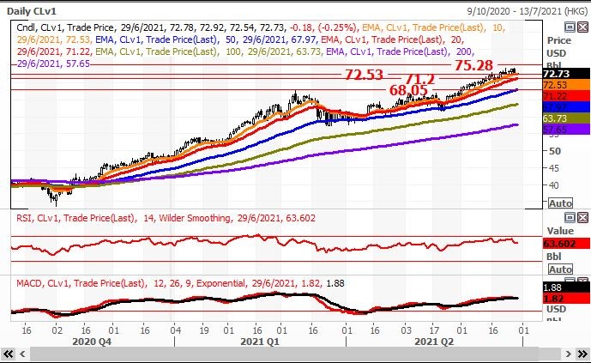The height and width of the screenshot is (363, 591).
Task: Click the horizontal time scrollbar thumb
Action: click(x=292, y=354)
